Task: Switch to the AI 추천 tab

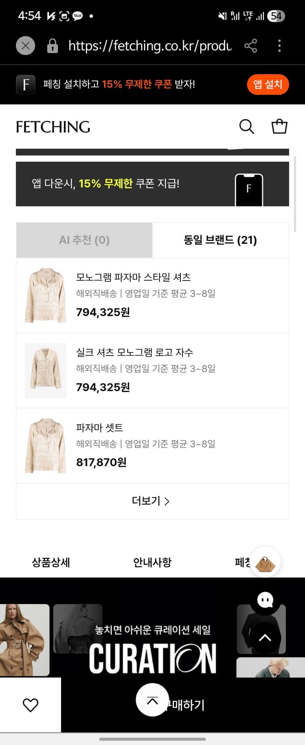Action: (x=83, y=240)
